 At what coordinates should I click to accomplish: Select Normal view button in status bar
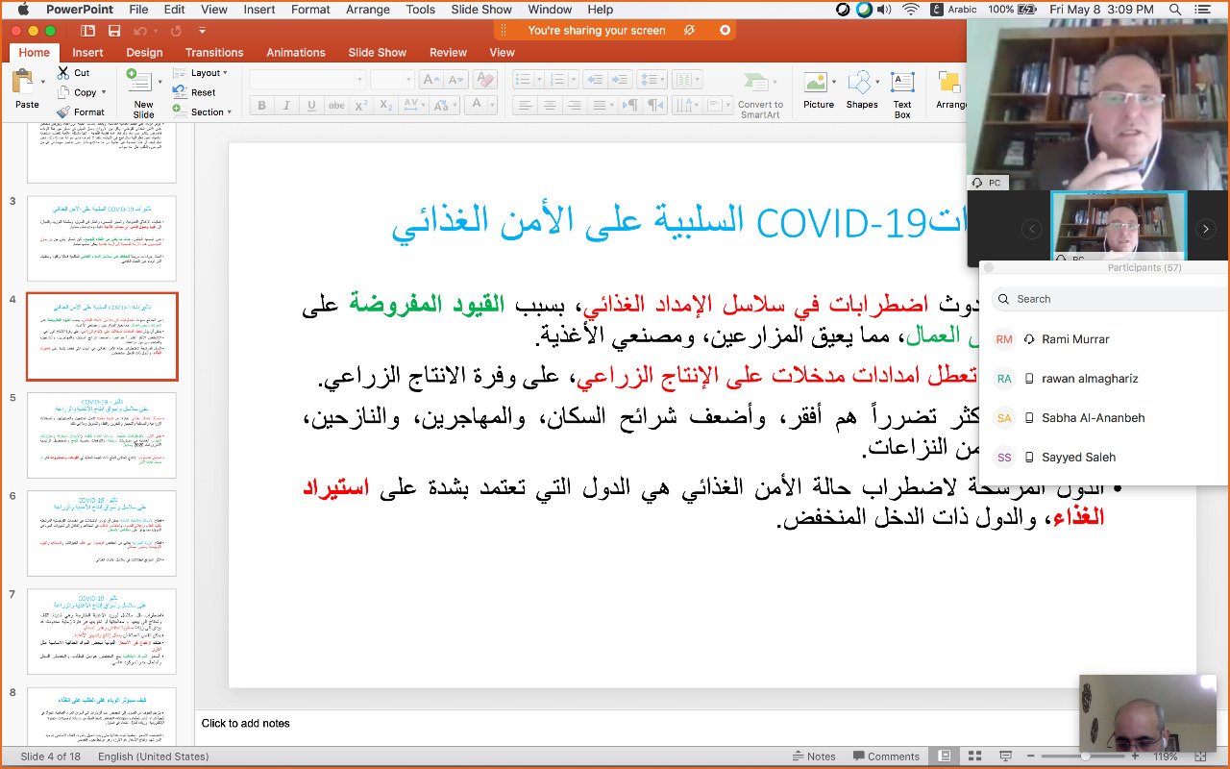[x=945, y=757]
